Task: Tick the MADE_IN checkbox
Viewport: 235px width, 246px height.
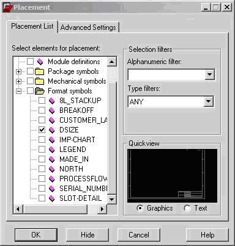Action: pos(42,159)
